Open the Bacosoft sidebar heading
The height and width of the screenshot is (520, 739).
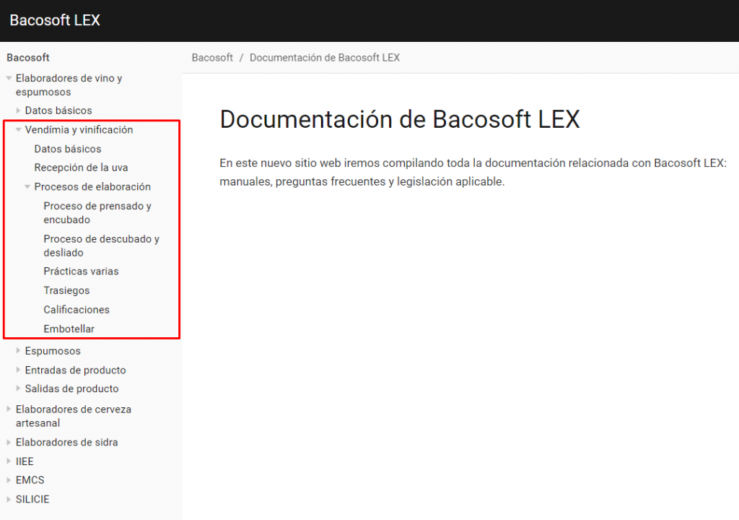(28, 58)
